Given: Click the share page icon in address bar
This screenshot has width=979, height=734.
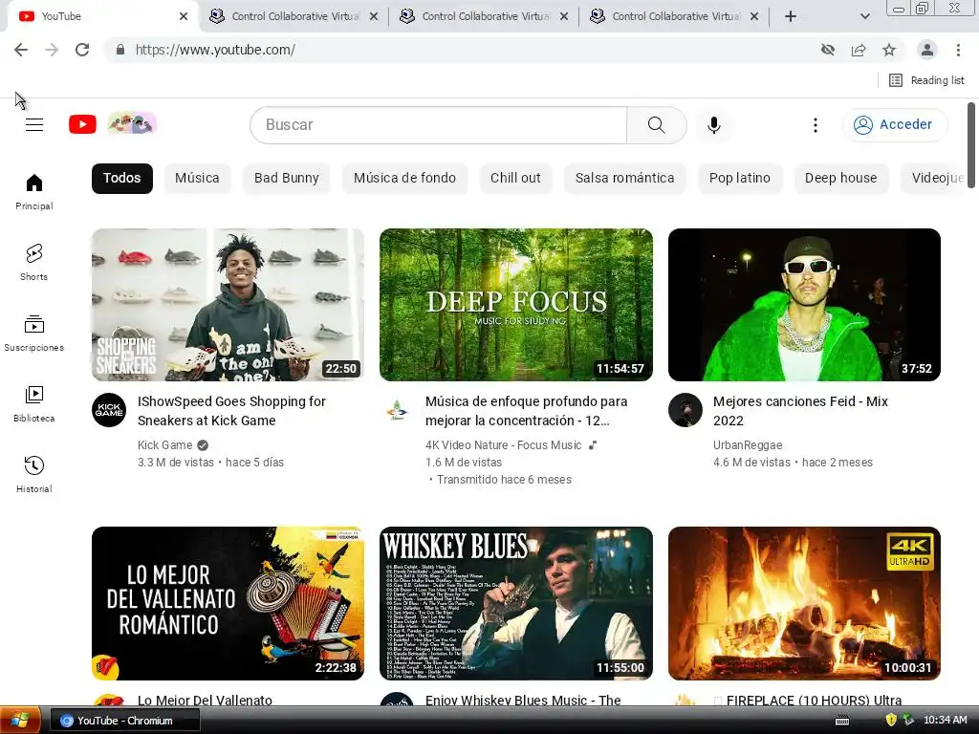Looking at the screenshot, I should click(859, 50).
